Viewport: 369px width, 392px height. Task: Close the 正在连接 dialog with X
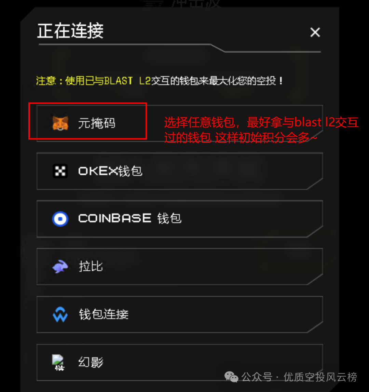315,32
